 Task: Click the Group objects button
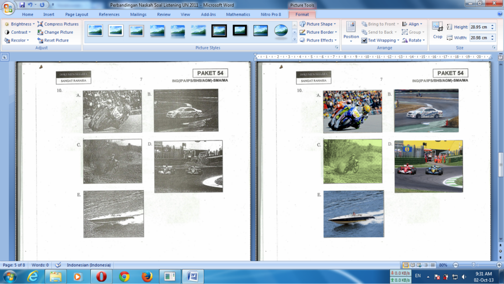(x=413, y=32)
